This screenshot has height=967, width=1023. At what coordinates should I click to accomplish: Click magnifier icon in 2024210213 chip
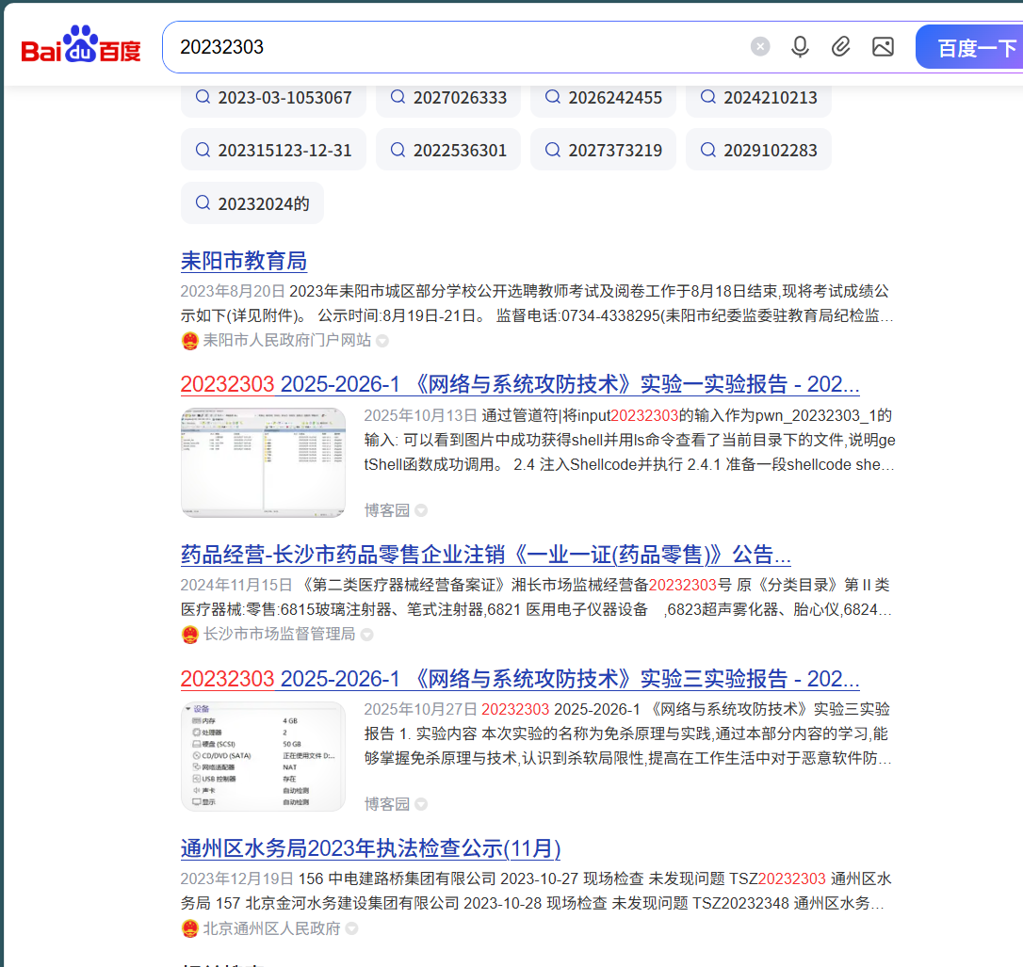(707, 97)
